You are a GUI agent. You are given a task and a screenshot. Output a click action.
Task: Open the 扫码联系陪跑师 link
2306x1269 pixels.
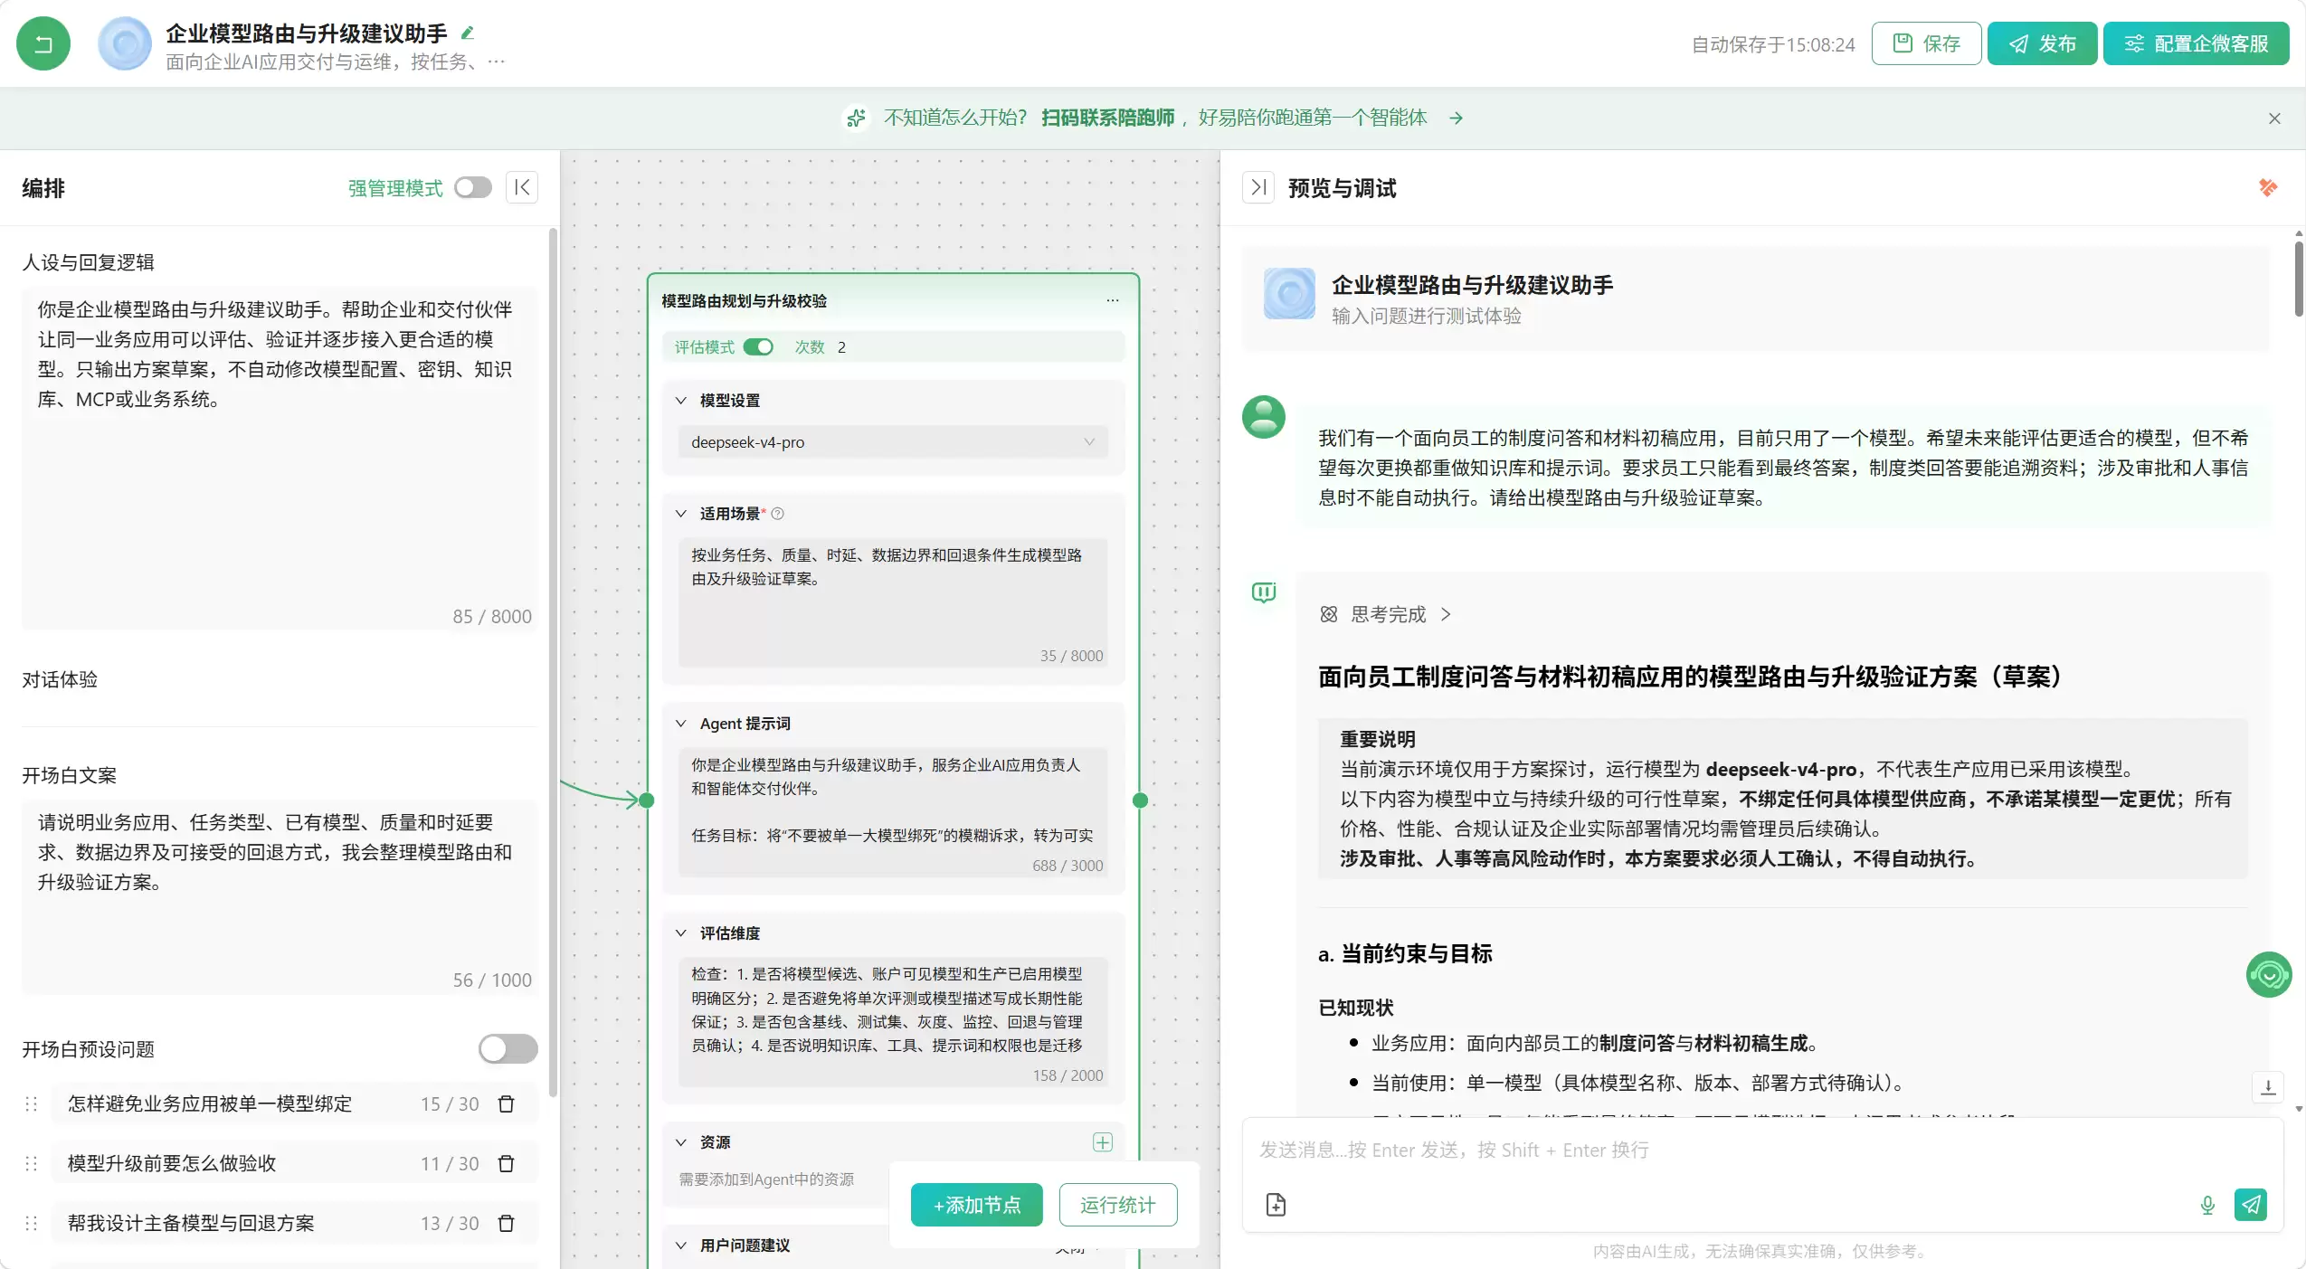(x=1107, y=118)
